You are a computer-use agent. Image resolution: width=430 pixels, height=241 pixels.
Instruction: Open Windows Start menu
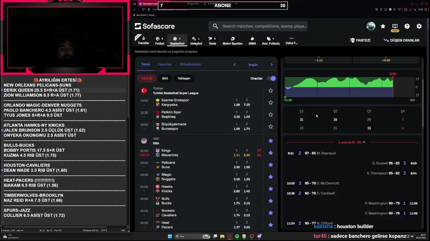[170, 236]
